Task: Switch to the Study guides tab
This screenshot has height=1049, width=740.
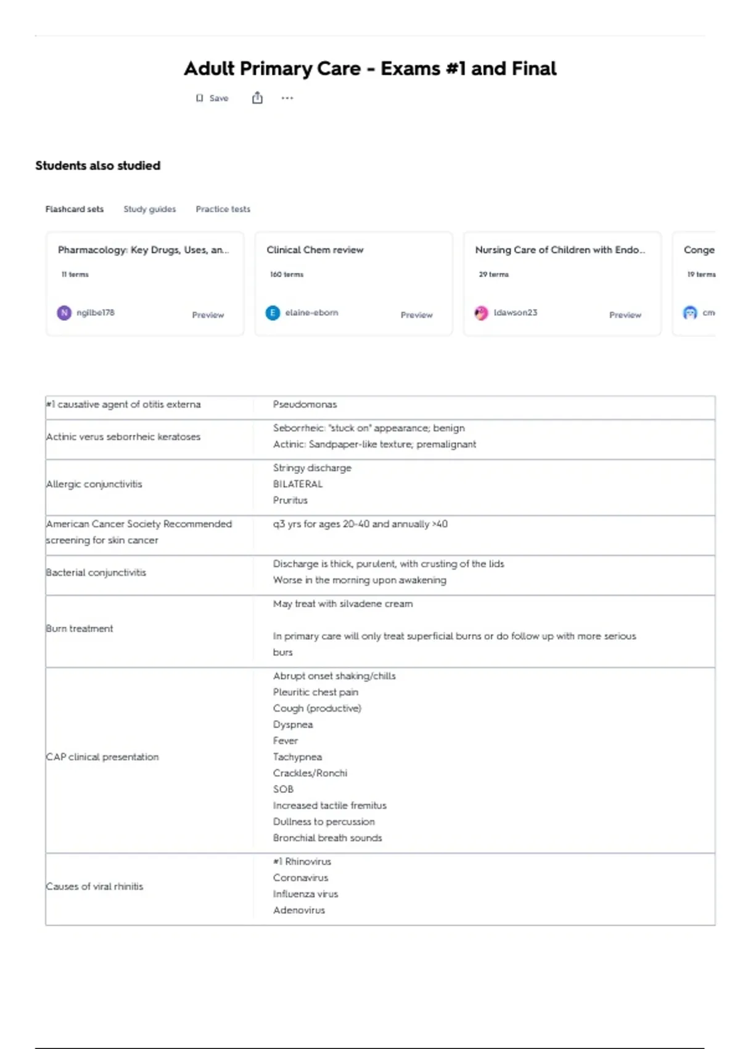Action: point(150,209)
